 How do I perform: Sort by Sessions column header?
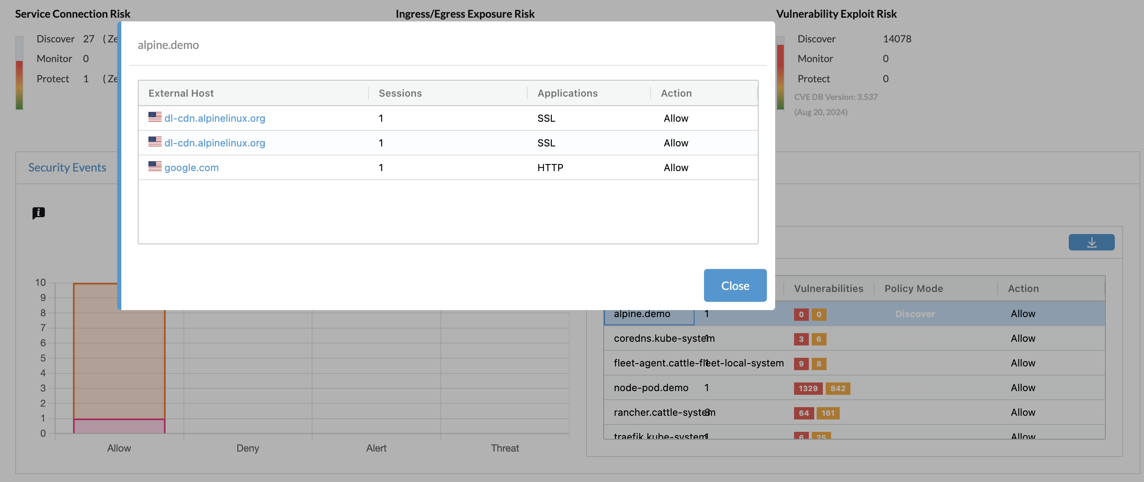point(400,93)
